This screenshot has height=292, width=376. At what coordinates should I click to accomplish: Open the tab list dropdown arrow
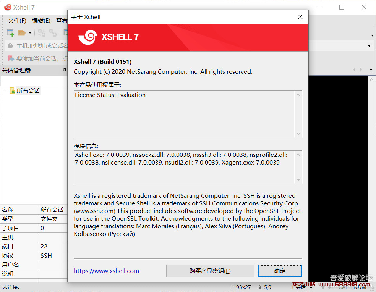click(x=371, y=70)
